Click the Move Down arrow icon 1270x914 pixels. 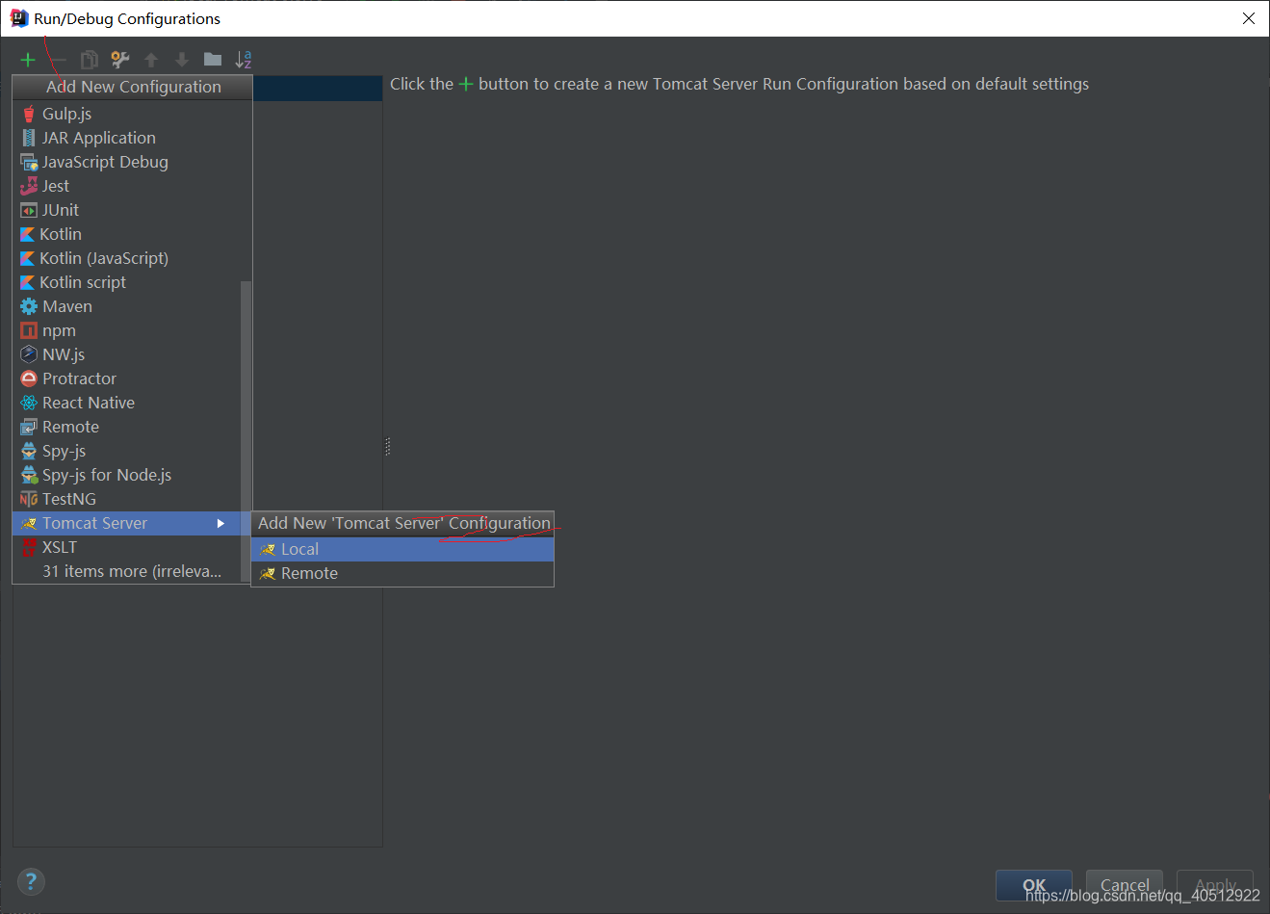182,60
